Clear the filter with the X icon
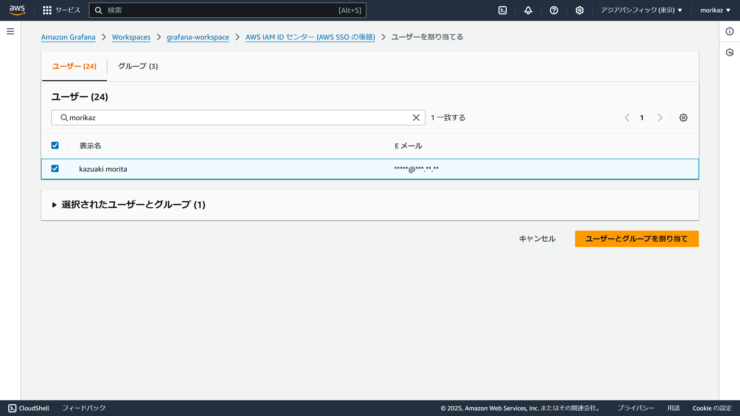This screenshot has width=740, height=416. click(x=416, y=118)
